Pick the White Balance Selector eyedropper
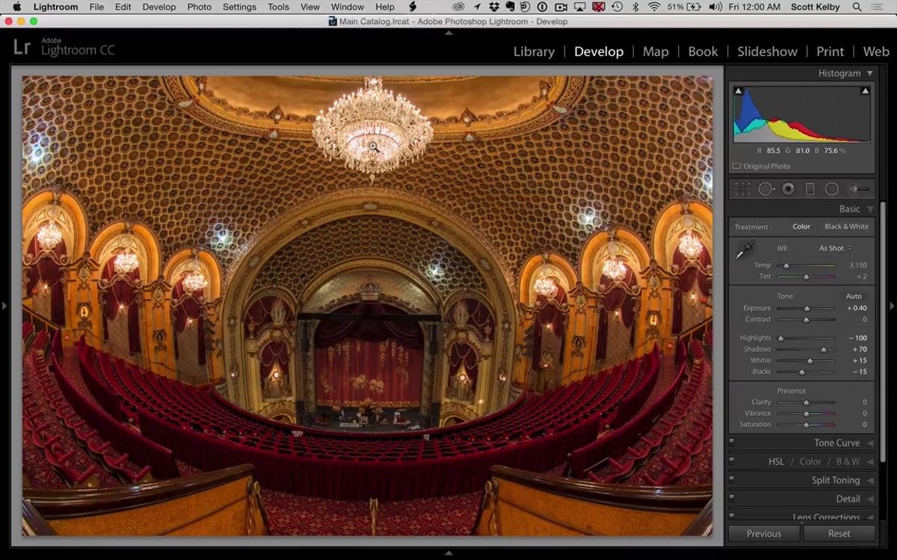The image size is (897, 560). pos(745,250)
